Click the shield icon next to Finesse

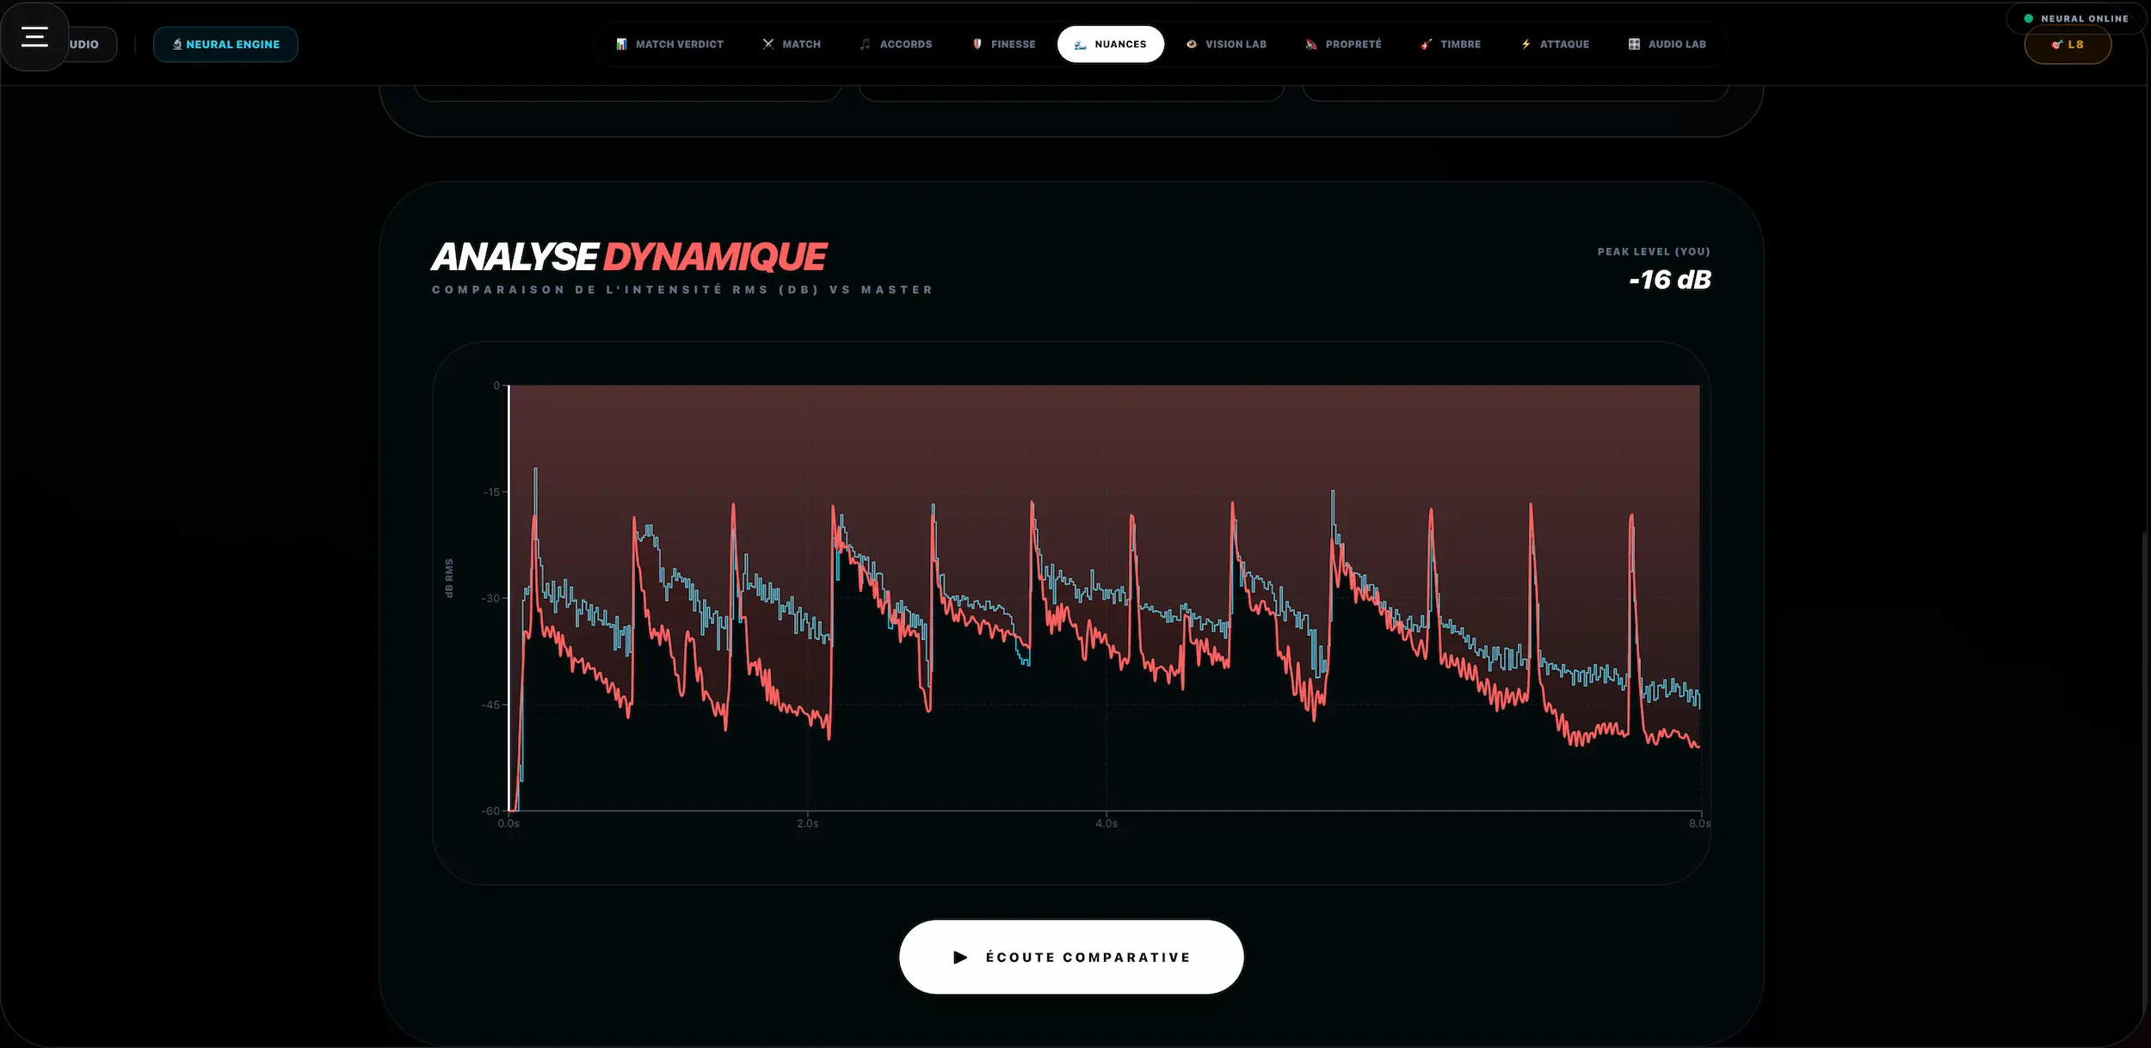pyautogui.click(x=977, y=43)
